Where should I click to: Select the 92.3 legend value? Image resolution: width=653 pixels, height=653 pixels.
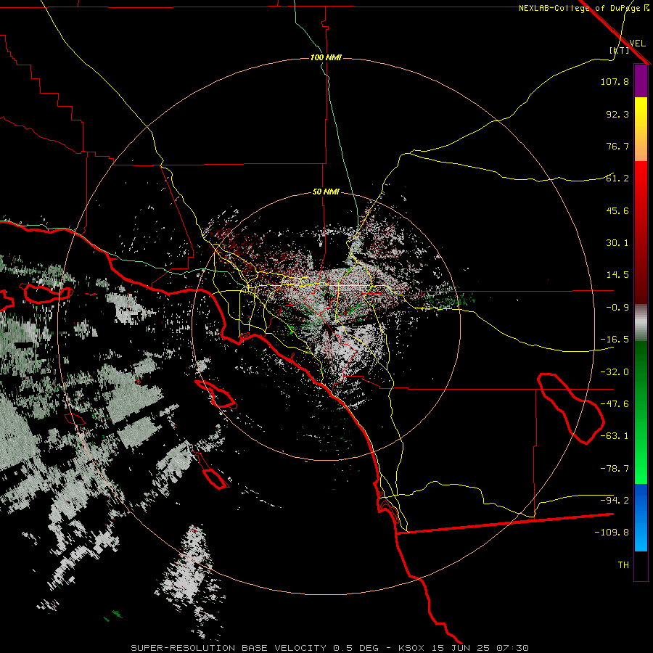pyautogui.click(x=617, y=114)
